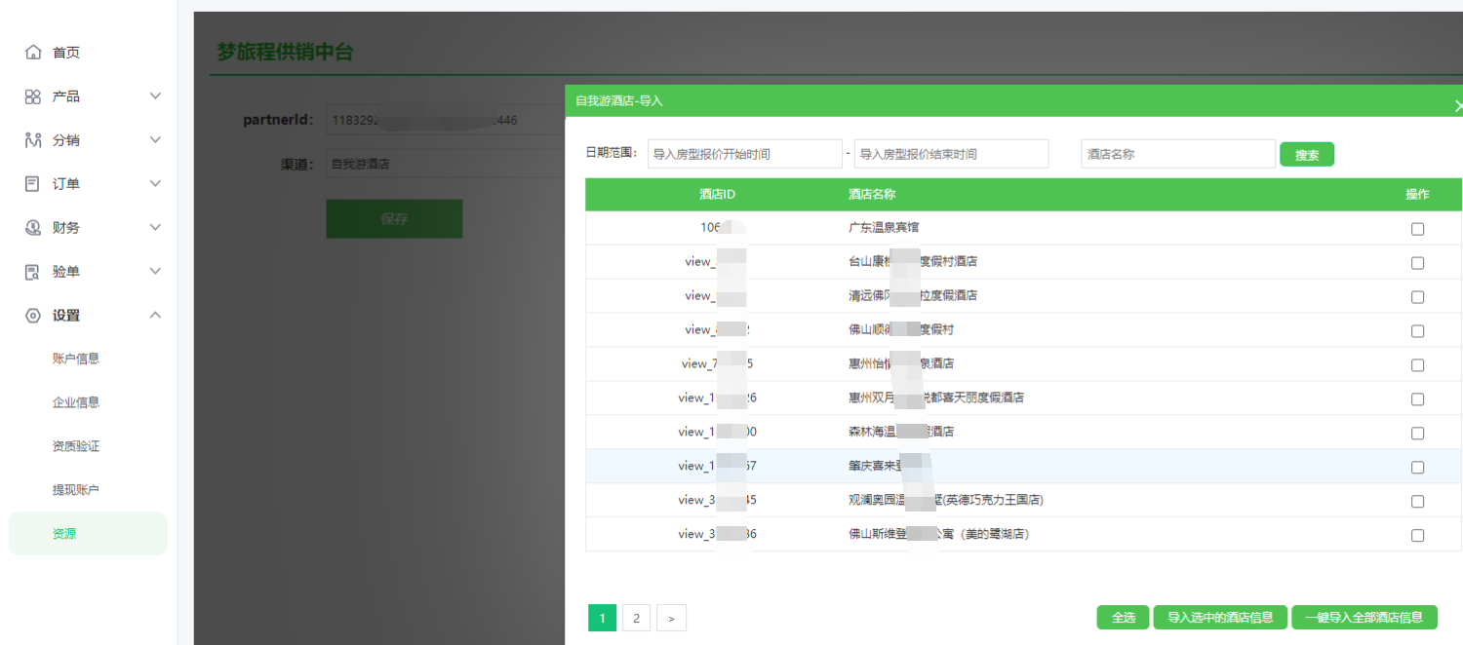Open the 提现账户 menu item
Image resolution: width=1463 pixels, height=645 pixels.
coord(76,490)
